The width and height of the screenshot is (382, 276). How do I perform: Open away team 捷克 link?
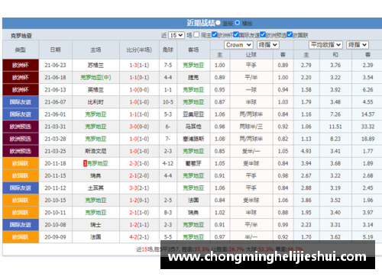coord(193,78)
